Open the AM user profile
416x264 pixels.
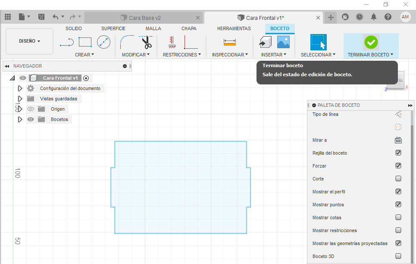[405, 17]
